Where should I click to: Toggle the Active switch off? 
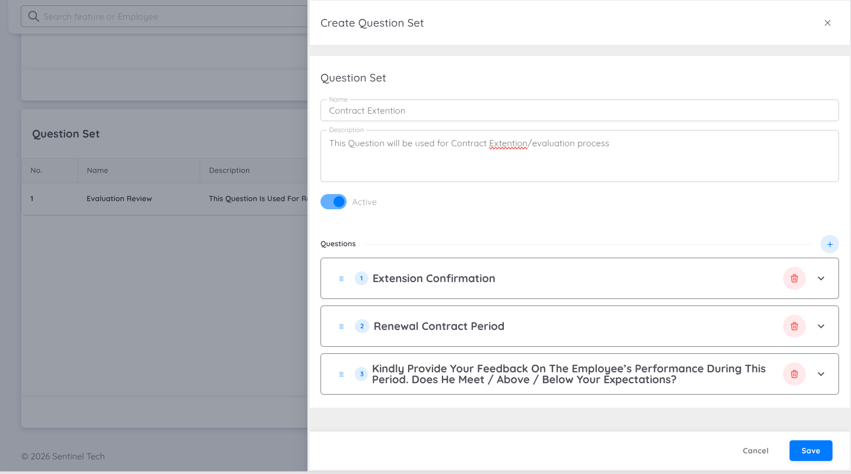coord(333,202)
